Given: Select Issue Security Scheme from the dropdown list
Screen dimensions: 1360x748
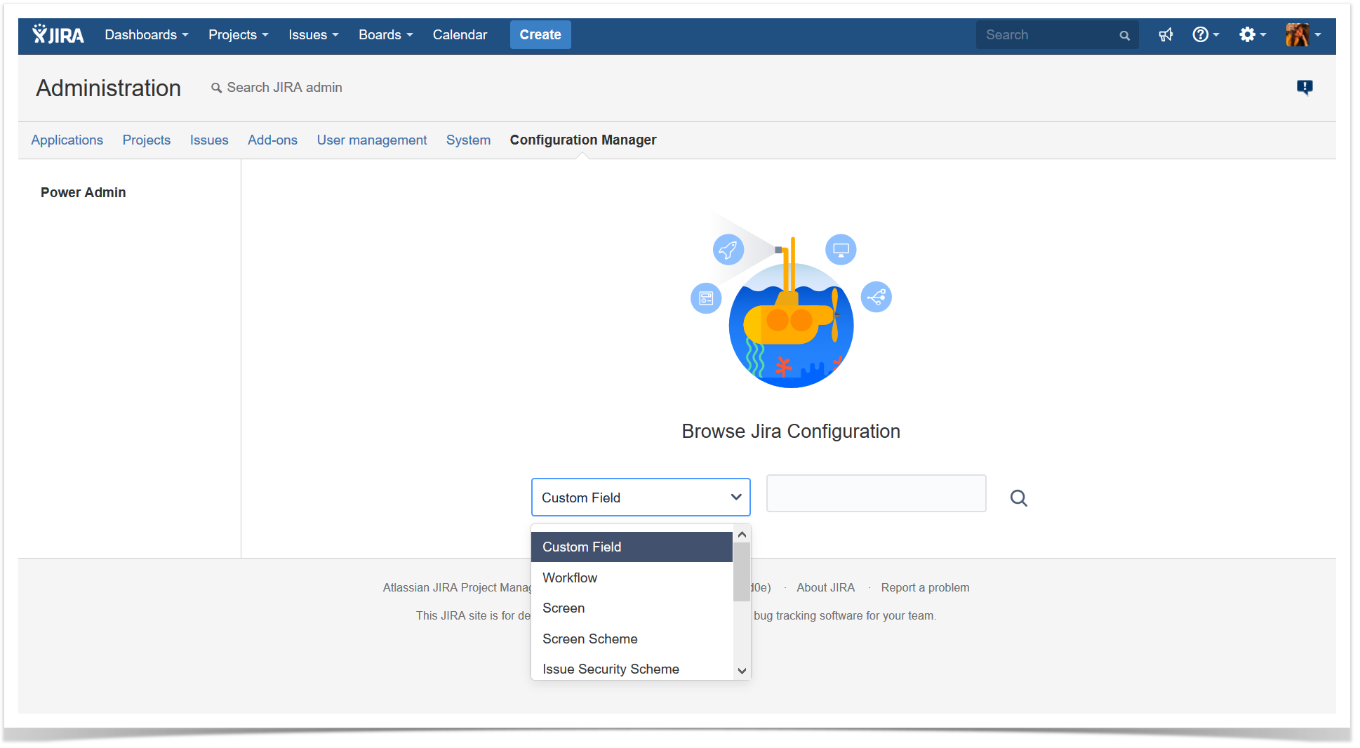Looking at the screenshot, I should click(632, 669).
